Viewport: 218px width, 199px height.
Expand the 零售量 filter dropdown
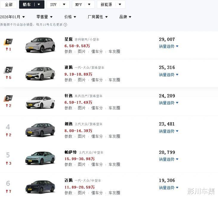pyautogui.click(x=44, y=17)
